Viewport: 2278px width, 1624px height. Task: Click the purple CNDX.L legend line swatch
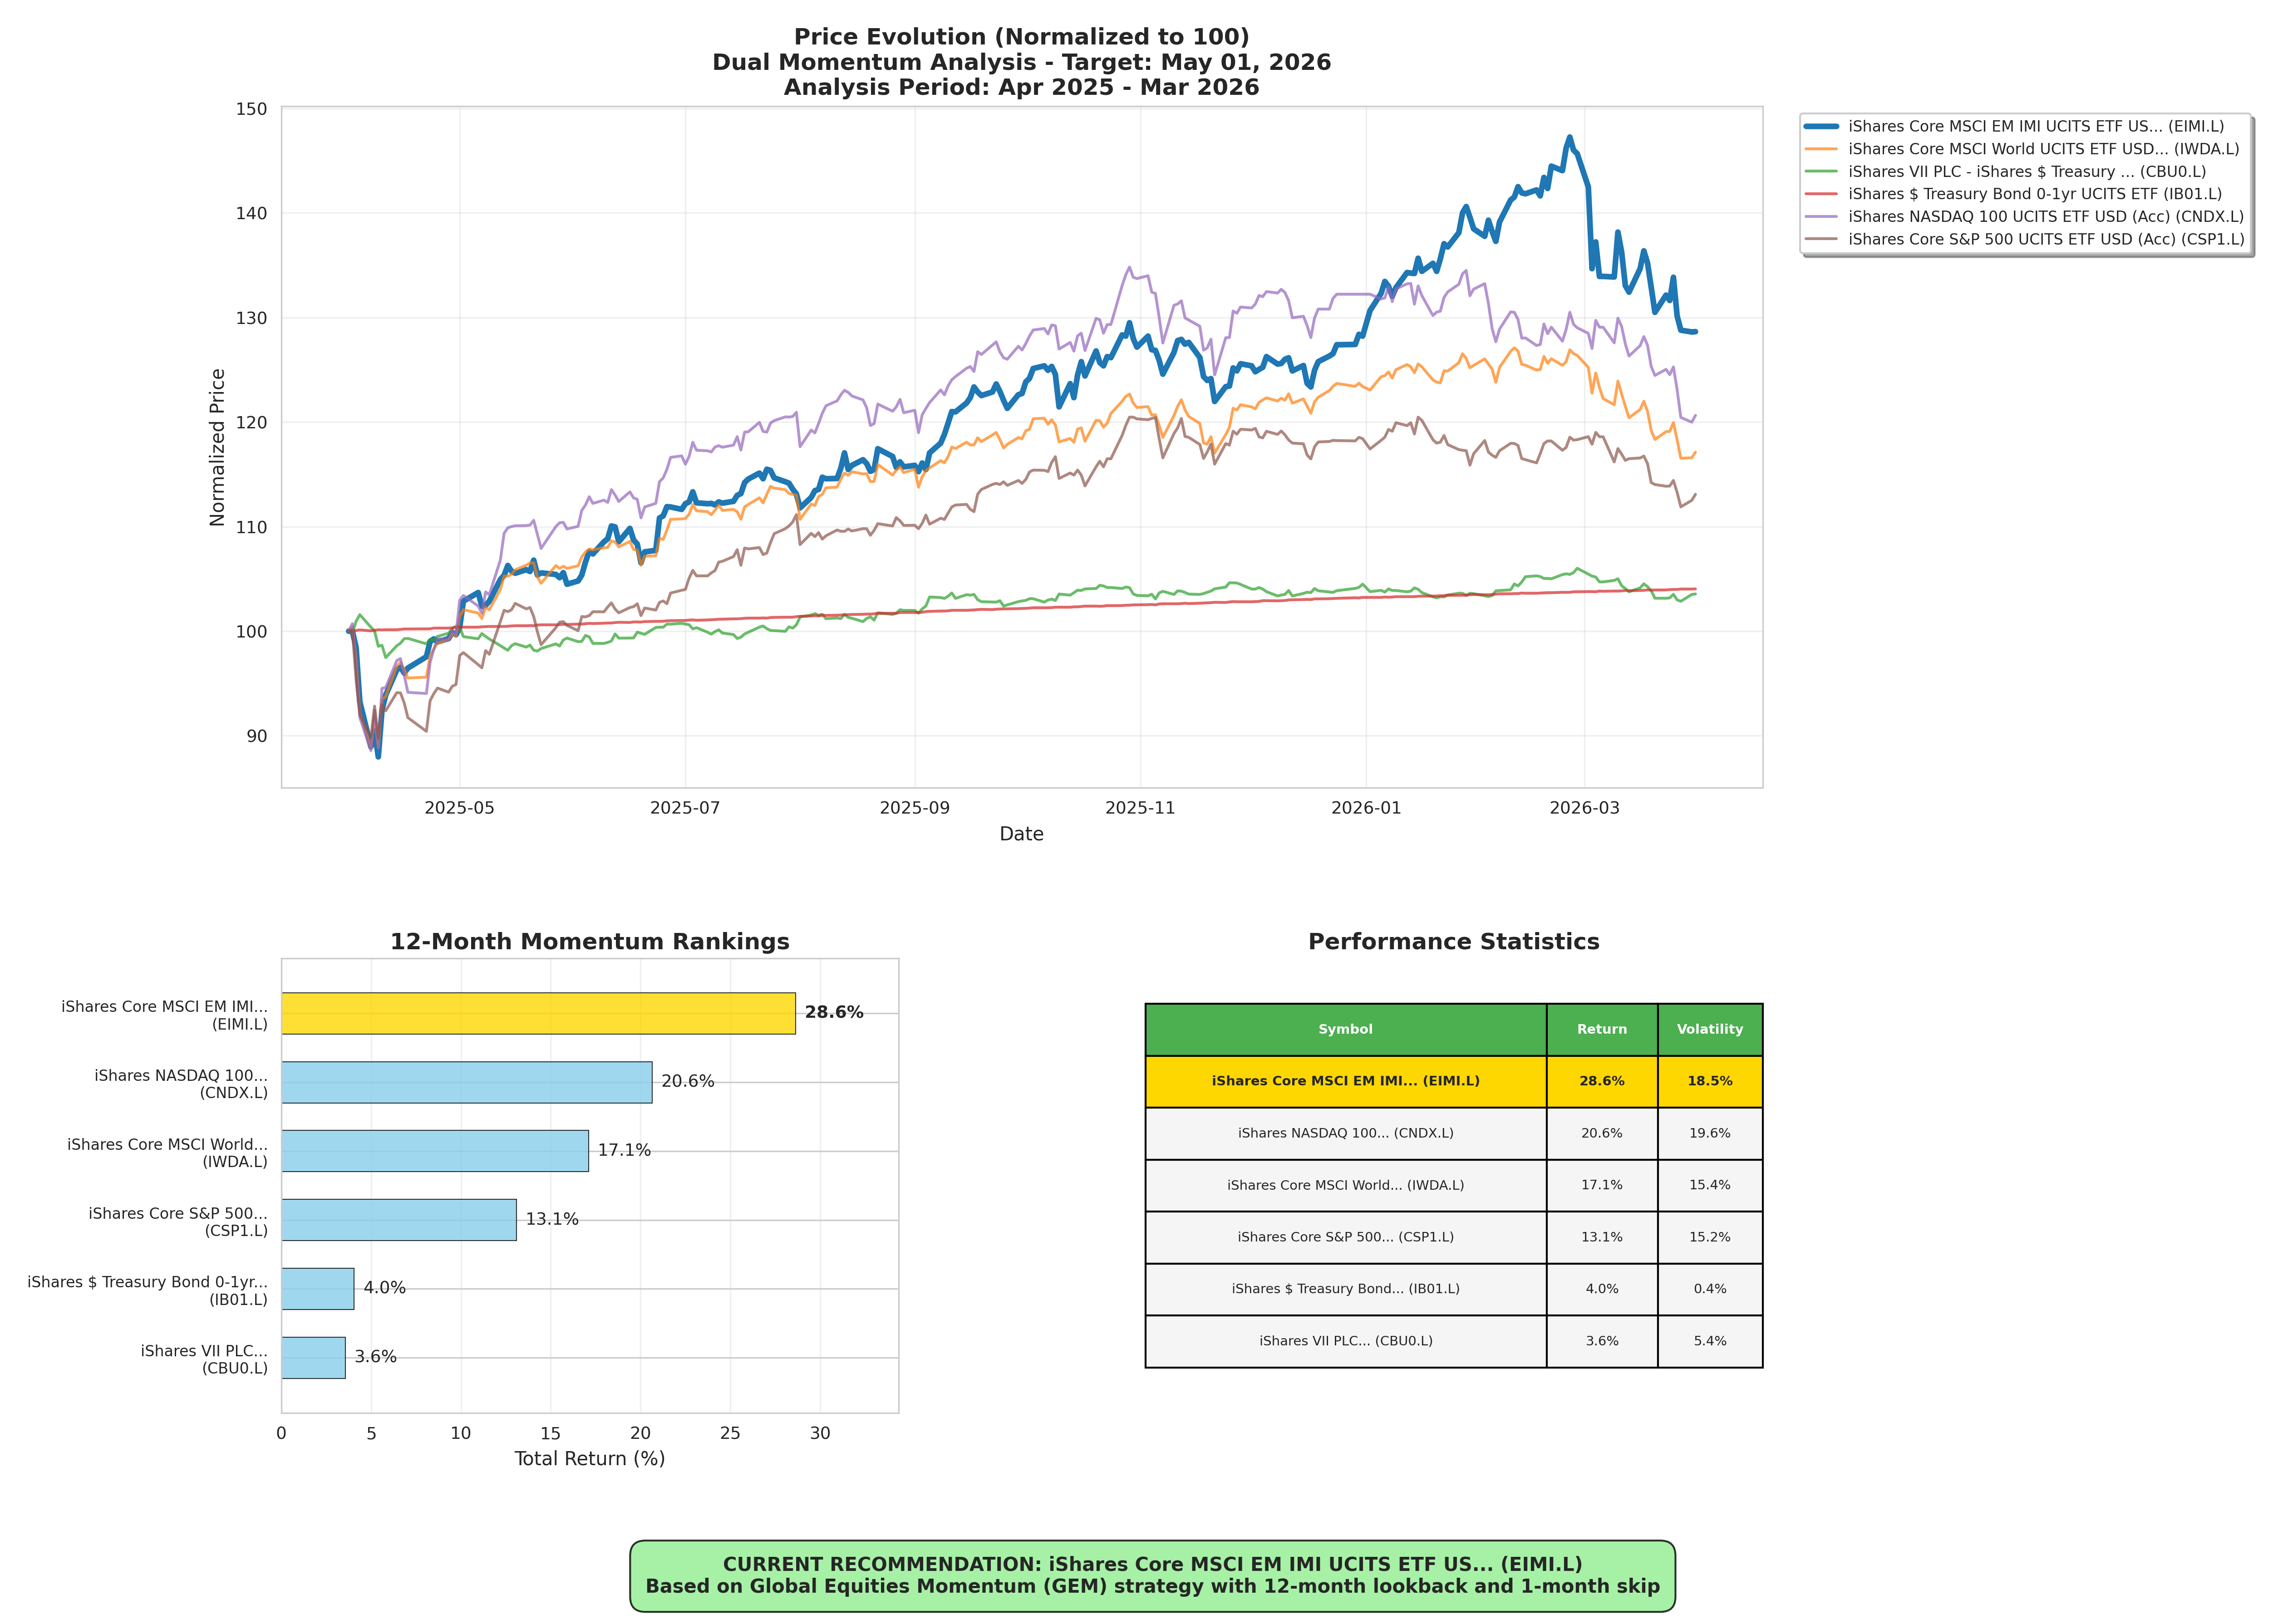point(1820,217)
